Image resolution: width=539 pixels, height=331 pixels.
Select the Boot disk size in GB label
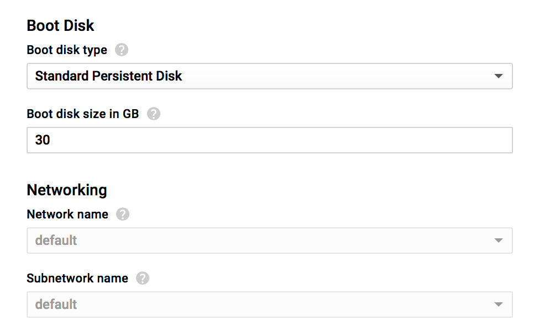(x=83, y=114)
